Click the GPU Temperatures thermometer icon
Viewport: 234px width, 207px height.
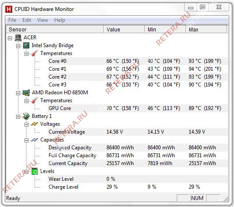click(x=35, y=100)
